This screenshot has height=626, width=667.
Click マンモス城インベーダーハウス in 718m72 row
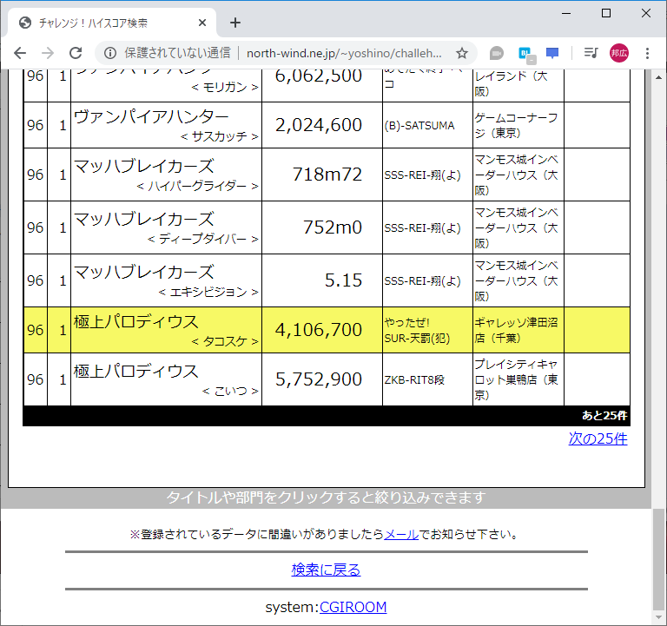point(517,175)
